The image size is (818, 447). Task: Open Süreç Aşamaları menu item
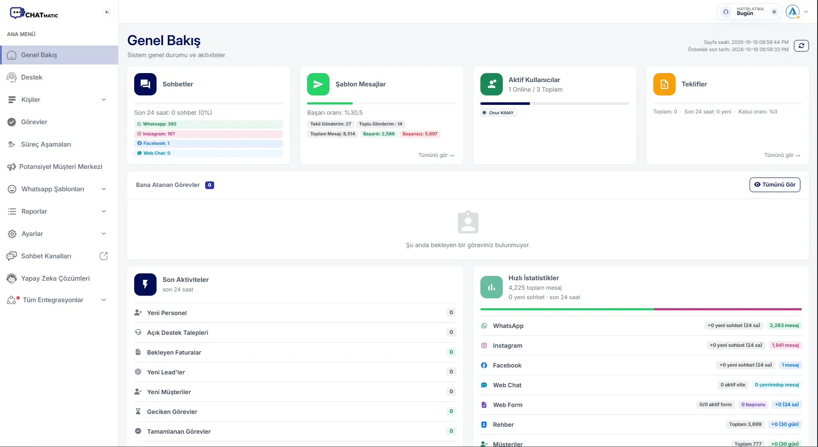click(x=59, y=144)
